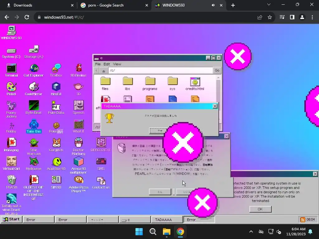Launch Corglitch corgi icon
Viewport: 319px width, 239px height.
(x=56, y=145)
